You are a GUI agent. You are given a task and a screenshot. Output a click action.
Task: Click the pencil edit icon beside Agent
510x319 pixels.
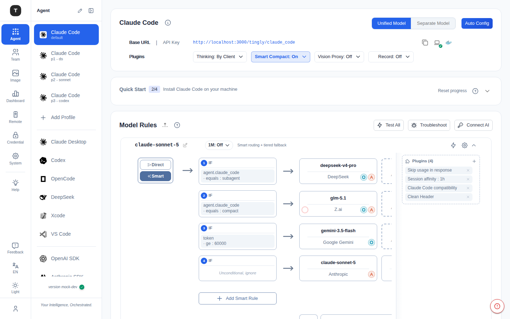(x=80, y=11)
